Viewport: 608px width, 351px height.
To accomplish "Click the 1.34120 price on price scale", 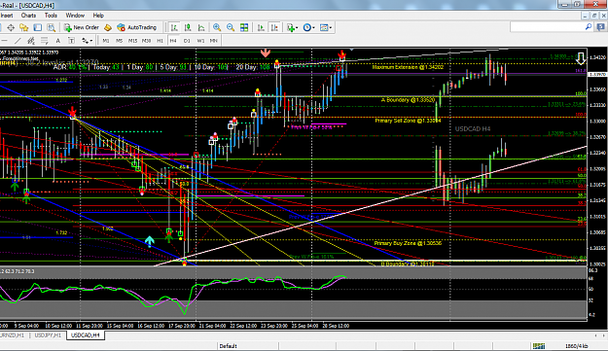I will pos(597,57).
